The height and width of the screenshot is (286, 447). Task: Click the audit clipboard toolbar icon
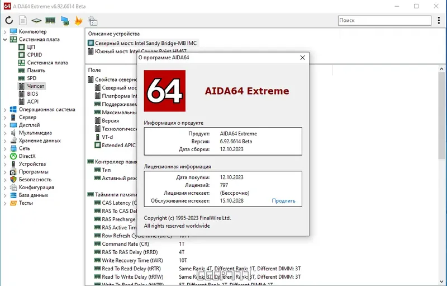[x=93, y=21]
